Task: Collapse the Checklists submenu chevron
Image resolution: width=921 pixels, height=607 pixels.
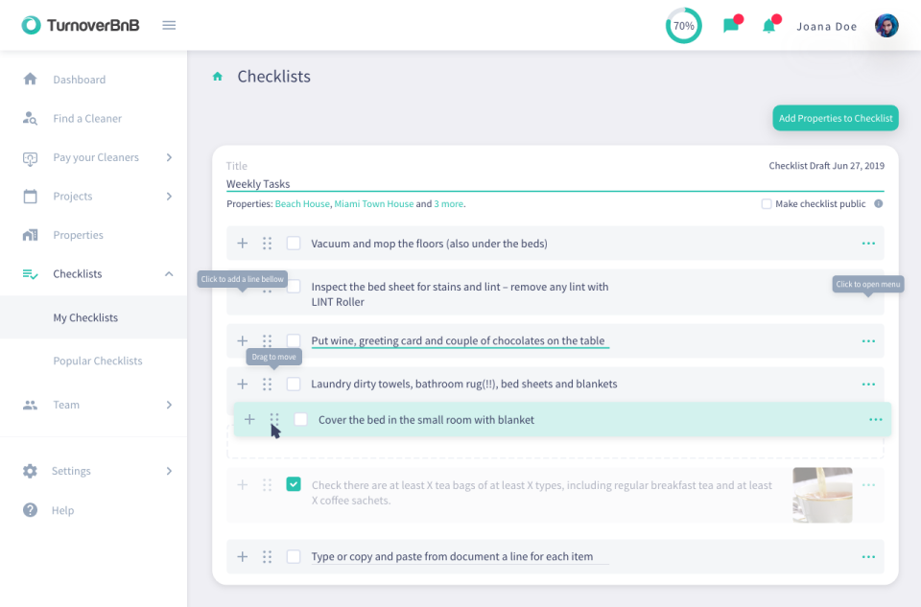Action: click(x=169, y=273)
